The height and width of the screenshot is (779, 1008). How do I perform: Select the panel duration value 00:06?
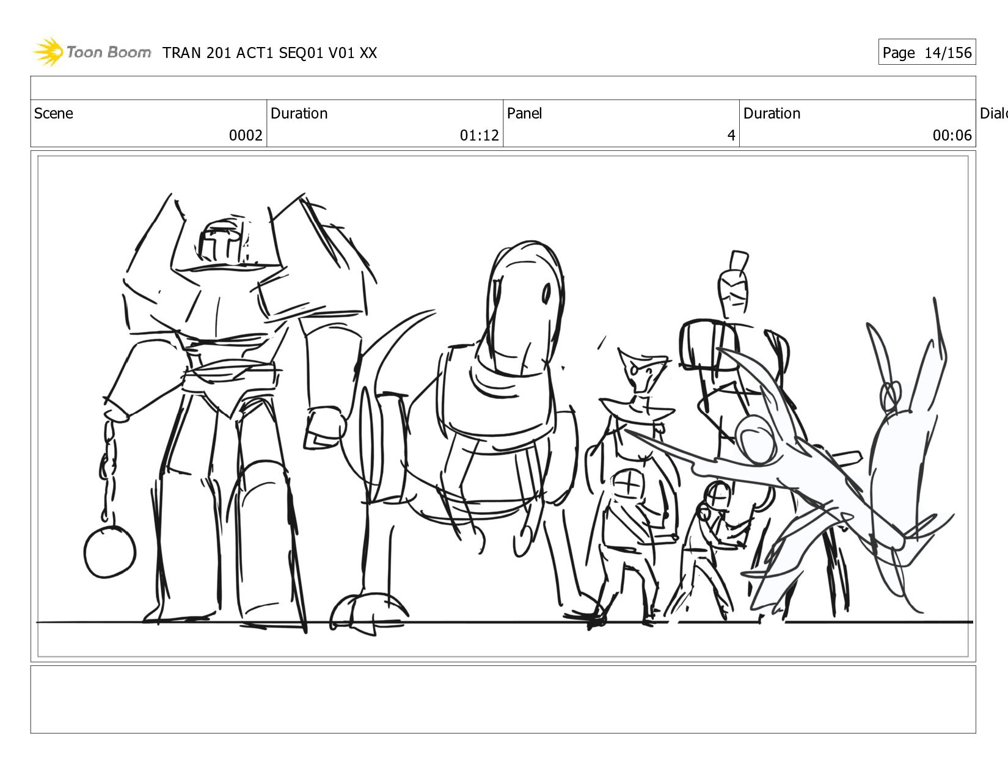952,136
